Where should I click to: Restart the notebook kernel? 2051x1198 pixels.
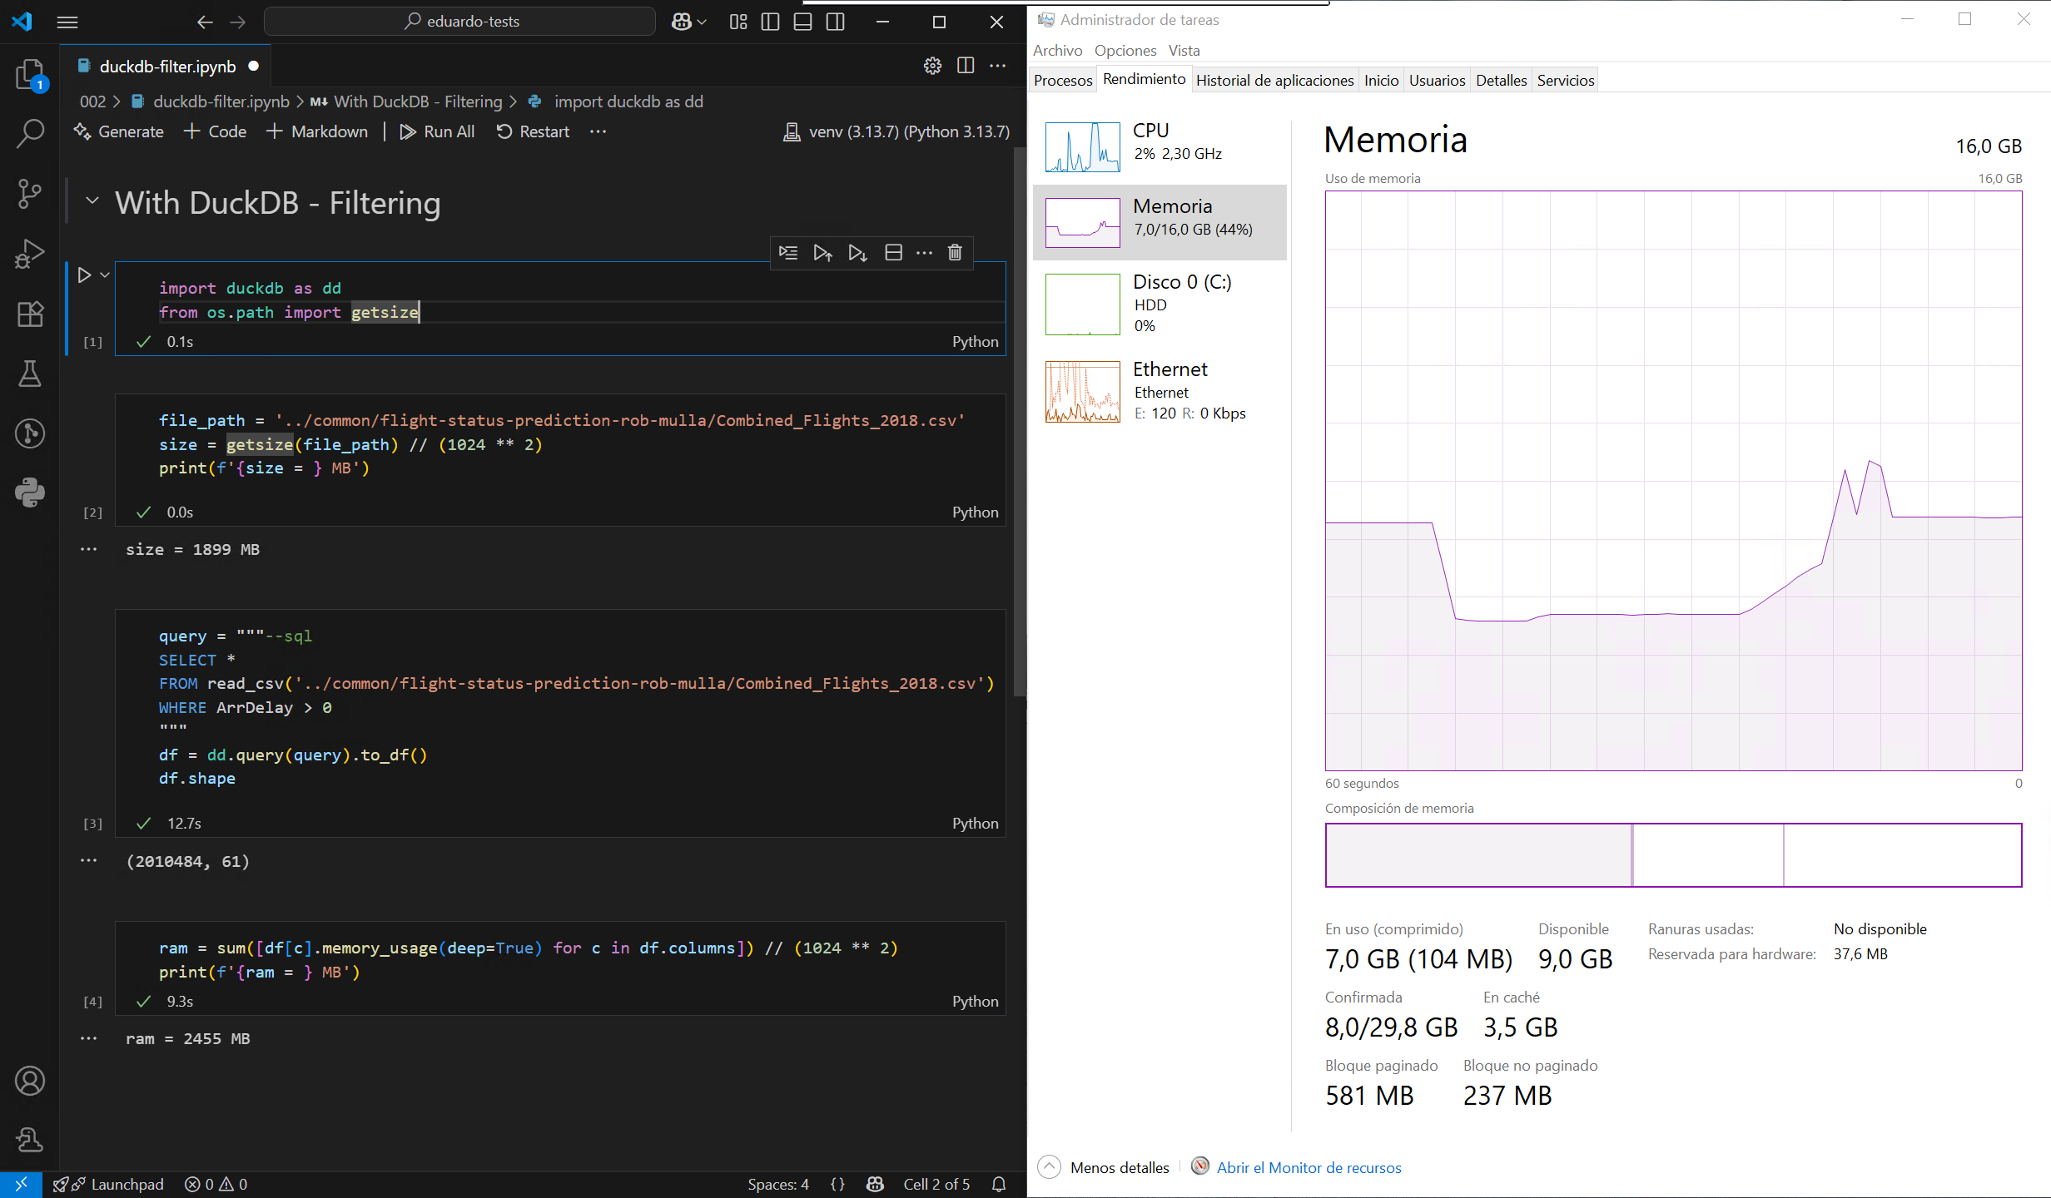(533, 131)
